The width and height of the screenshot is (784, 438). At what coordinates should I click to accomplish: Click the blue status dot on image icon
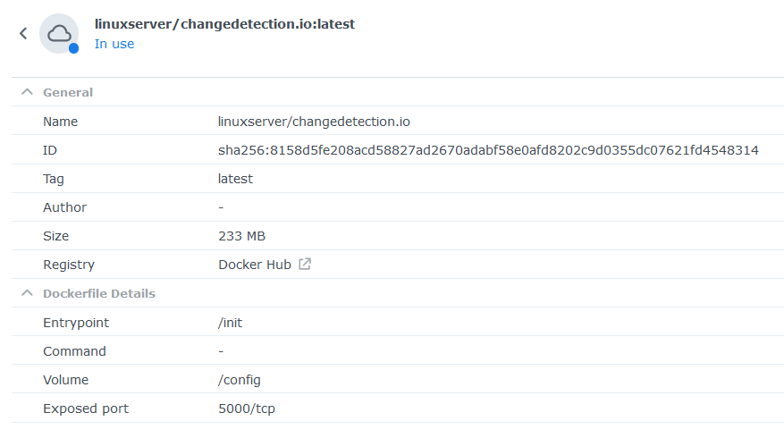click(x=73, y=48)
